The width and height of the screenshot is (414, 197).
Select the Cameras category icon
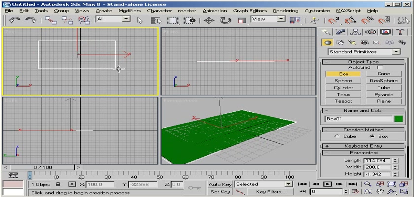point(365,42)
